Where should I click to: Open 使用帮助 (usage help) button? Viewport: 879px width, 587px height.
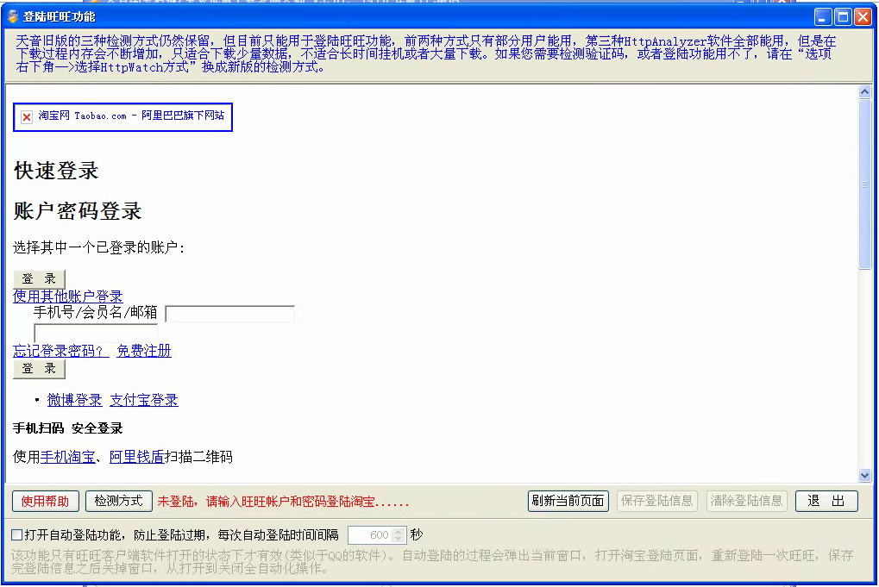(x=46, y=501)
